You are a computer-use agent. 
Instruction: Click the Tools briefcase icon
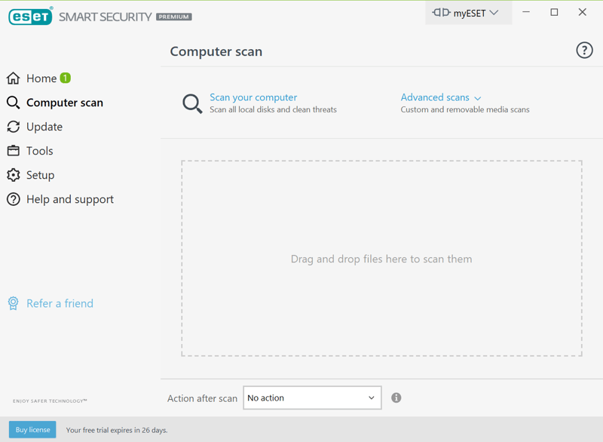(x=13, y=151)
